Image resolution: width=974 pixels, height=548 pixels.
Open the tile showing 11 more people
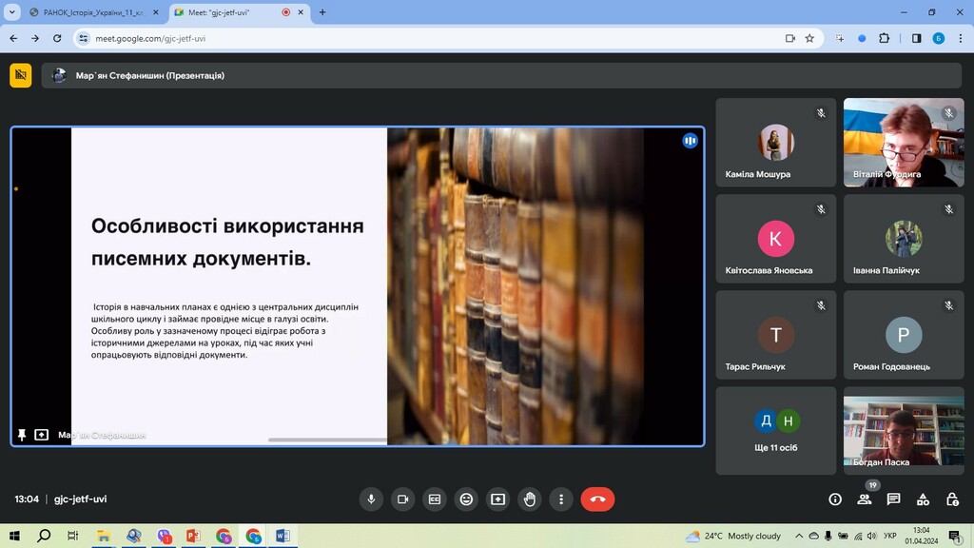coord(775,431)
